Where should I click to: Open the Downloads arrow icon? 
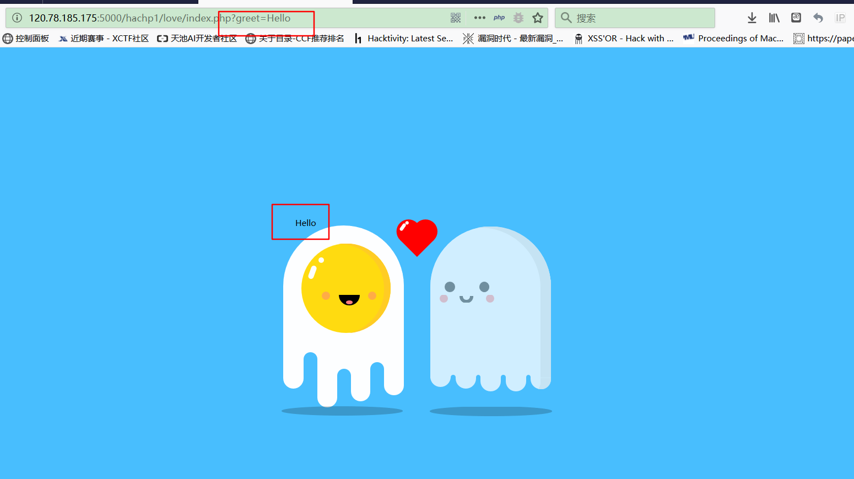click(x=752, y=18)
